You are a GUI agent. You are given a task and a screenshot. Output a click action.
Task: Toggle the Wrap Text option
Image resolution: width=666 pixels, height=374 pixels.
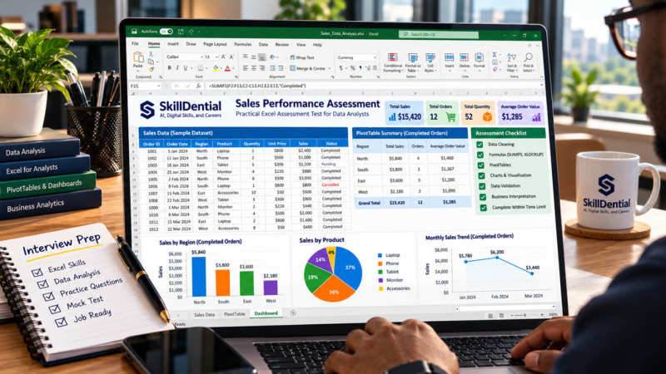pos(302,57)
